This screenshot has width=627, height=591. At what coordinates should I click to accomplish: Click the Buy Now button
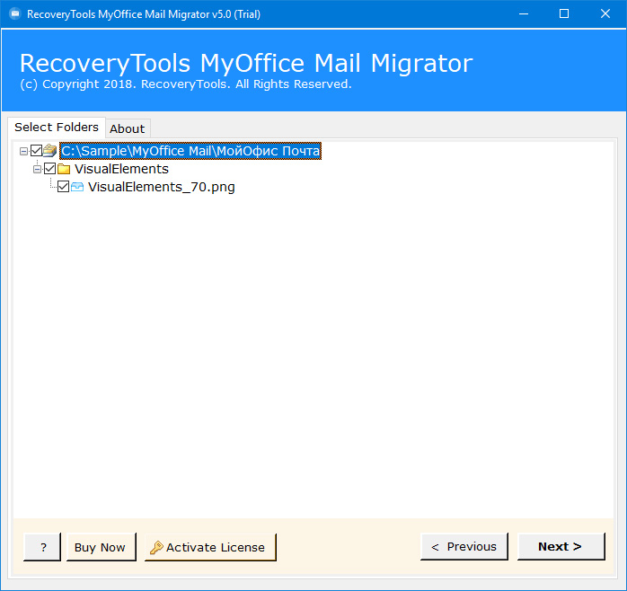pyautogui.click(x=102, y=547)
